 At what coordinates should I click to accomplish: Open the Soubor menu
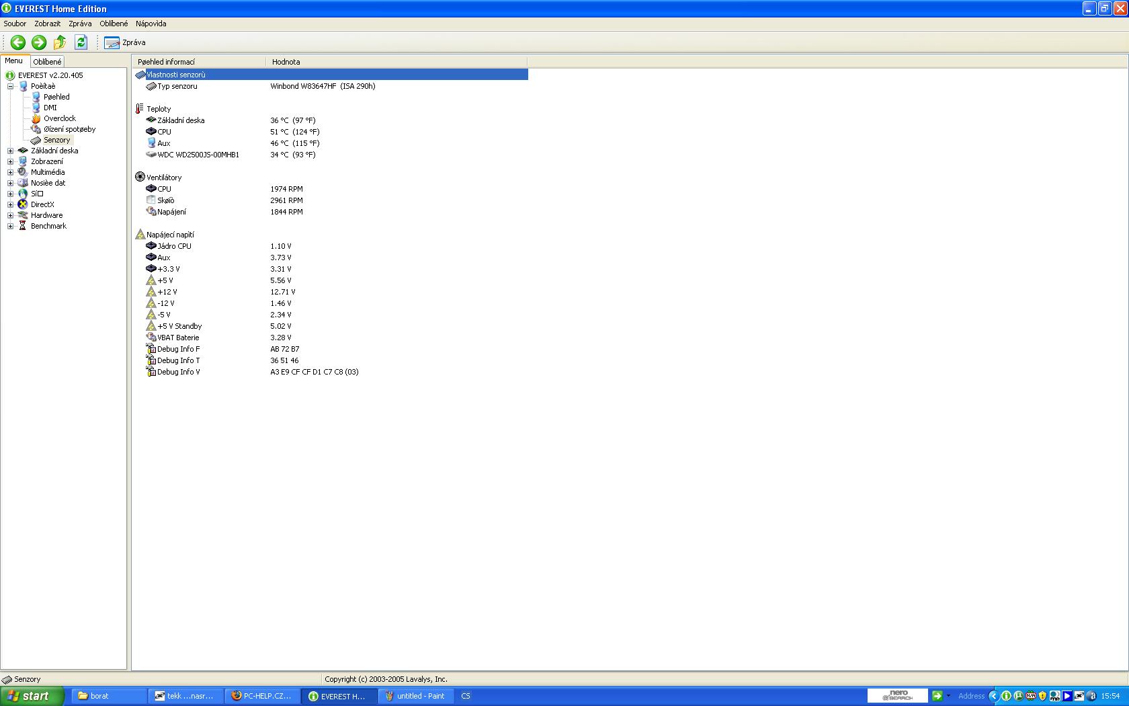coord(15,24)
